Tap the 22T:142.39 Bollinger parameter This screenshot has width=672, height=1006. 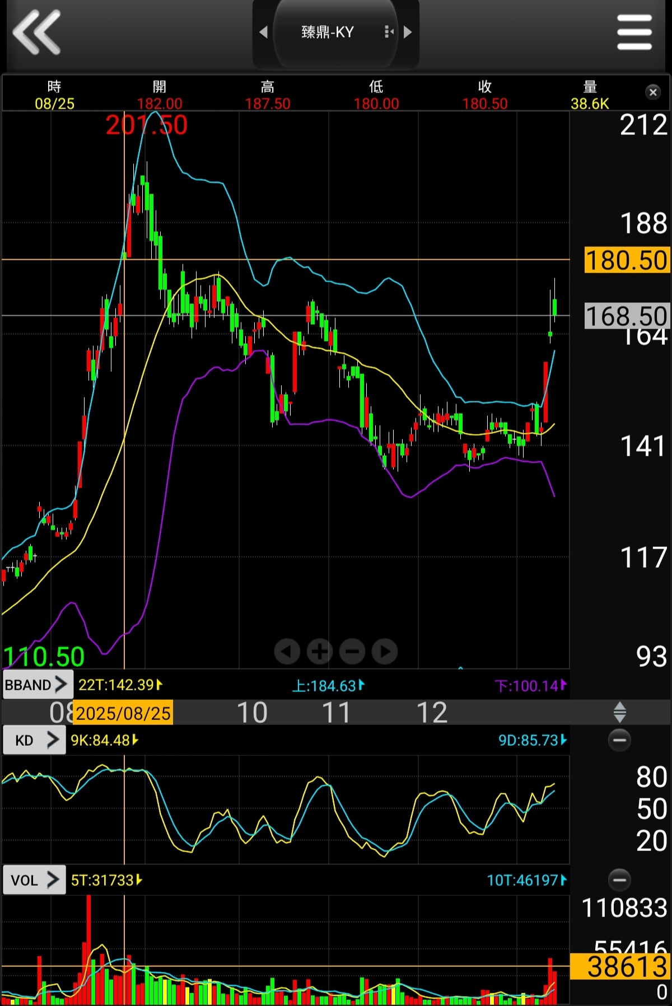[120, 685]
